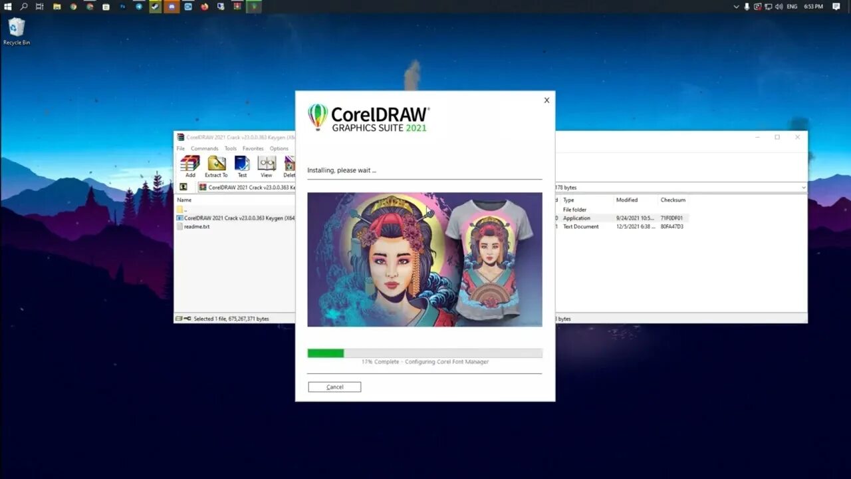Open Discord from the taskbar
Image resolution: width=851 pixels, height=479 pixels.
pos(172,7)
